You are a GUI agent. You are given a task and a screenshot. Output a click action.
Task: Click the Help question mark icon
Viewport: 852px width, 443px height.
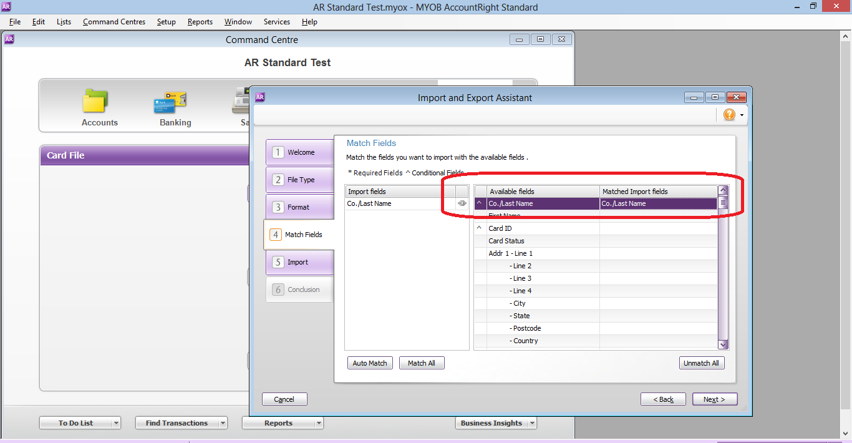tap(729, 115)
